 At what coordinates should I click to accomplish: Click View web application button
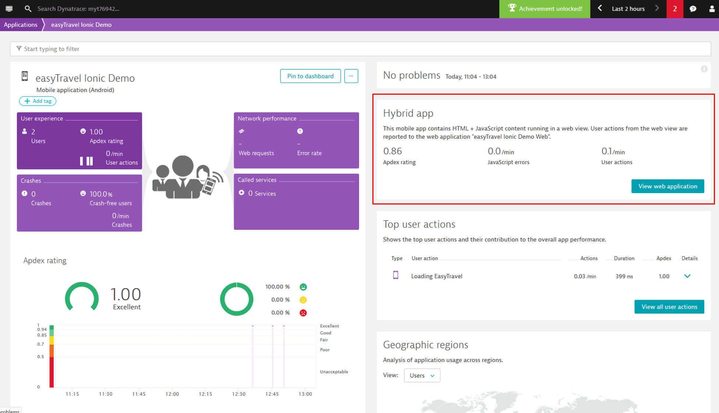[x=668, y=186]
